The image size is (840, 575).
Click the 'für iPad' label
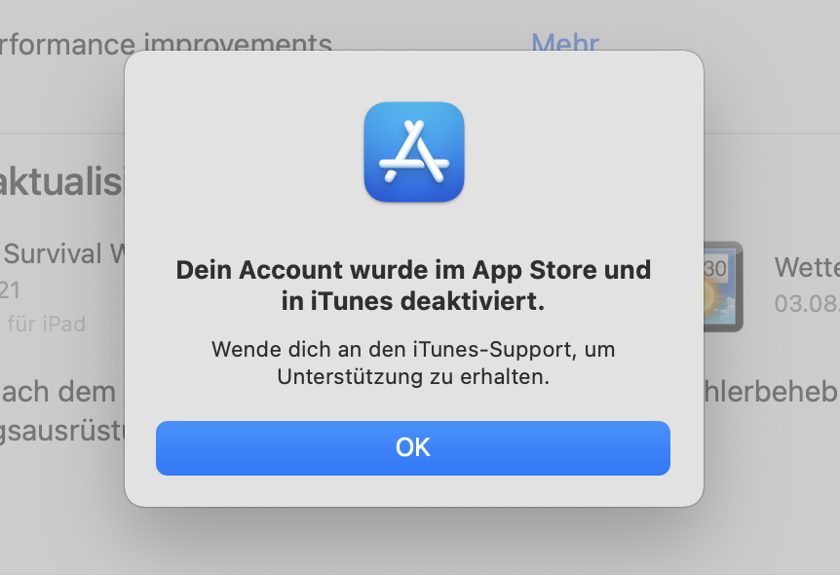point(47,325)
